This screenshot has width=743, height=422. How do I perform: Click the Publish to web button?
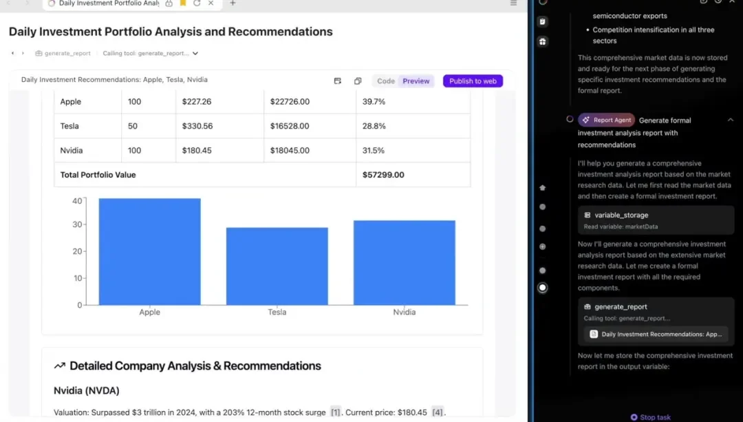point(473,81)
